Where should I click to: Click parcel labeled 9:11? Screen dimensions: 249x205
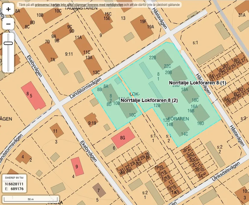coord(69,54)
